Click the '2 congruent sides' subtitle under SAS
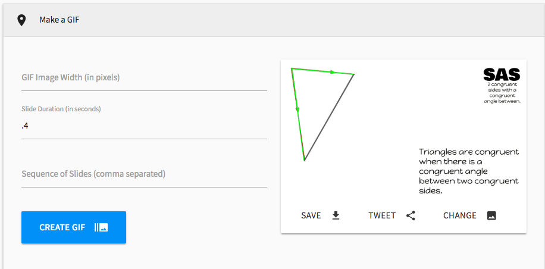545x269 pixels. 502,92
